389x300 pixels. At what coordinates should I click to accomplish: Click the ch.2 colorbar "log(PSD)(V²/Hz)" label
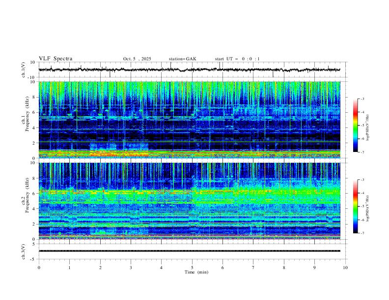(368, 208)
